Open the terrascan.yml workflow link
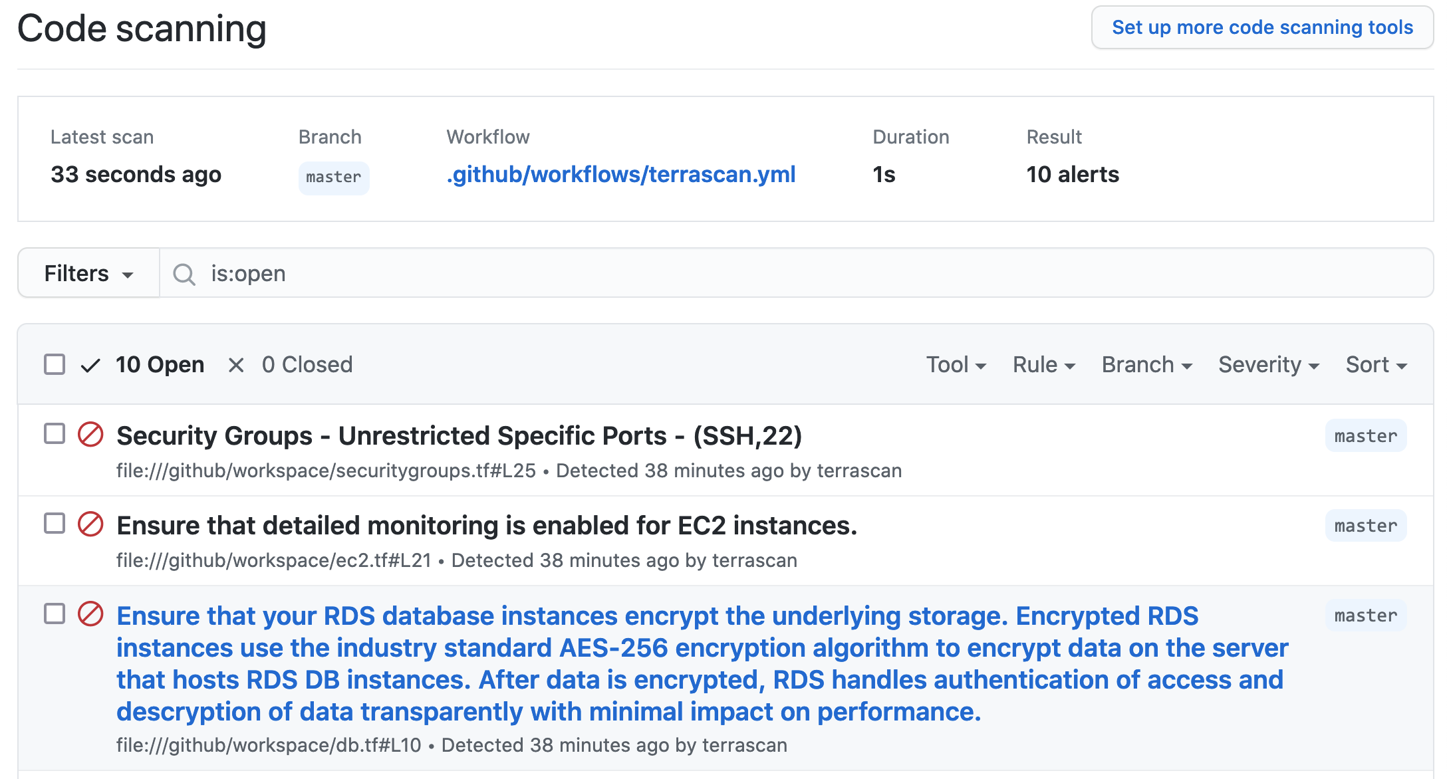Viewport: 1447px width, 779px height. [x=621, y=174]
